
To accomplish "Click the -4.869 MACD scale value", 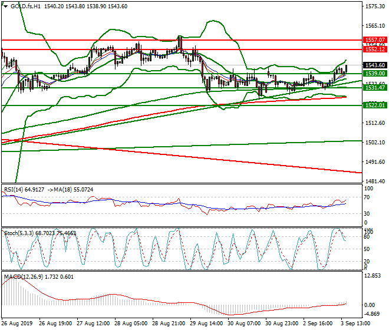I will 372,314.
